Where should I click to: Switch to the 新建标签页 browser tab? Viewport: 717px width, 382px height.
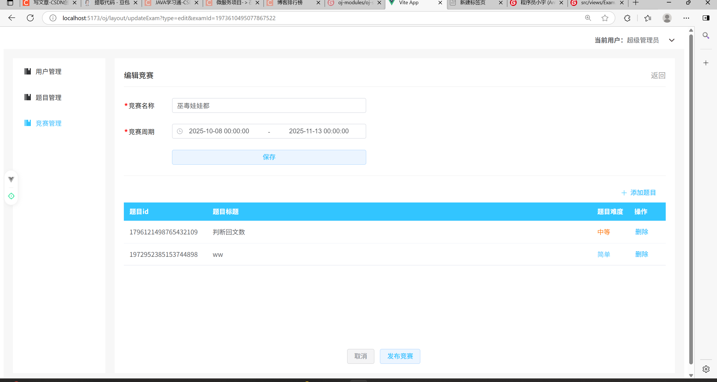[x=473, y=3]
